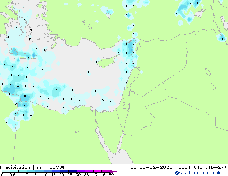Pick the 40–45 mm legend swatch

click(97, 171)
